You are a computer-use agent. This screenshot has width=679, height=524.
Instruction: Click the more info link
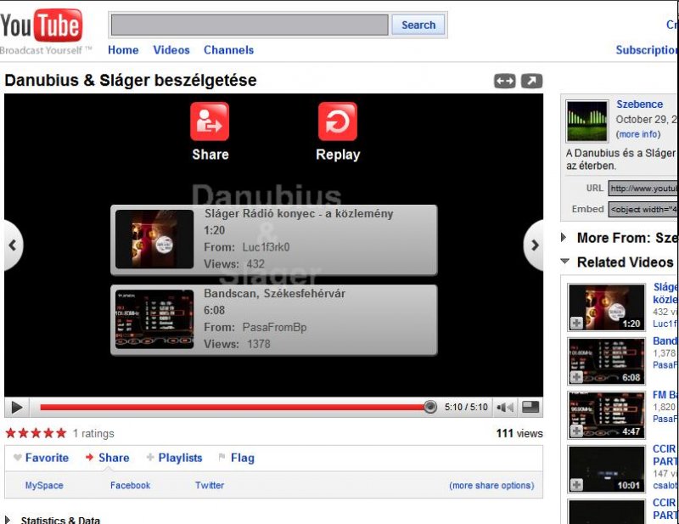click(638, 134)
